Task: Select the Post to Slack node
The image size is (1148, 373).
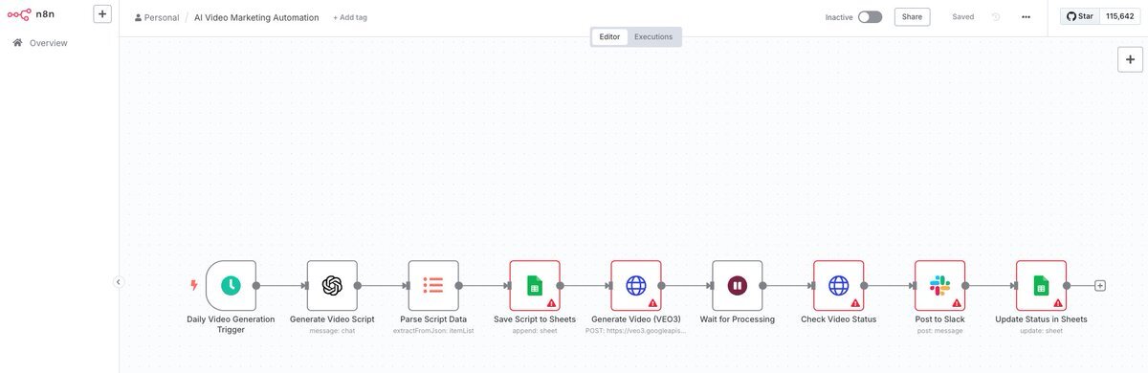Action: [940, 285]
